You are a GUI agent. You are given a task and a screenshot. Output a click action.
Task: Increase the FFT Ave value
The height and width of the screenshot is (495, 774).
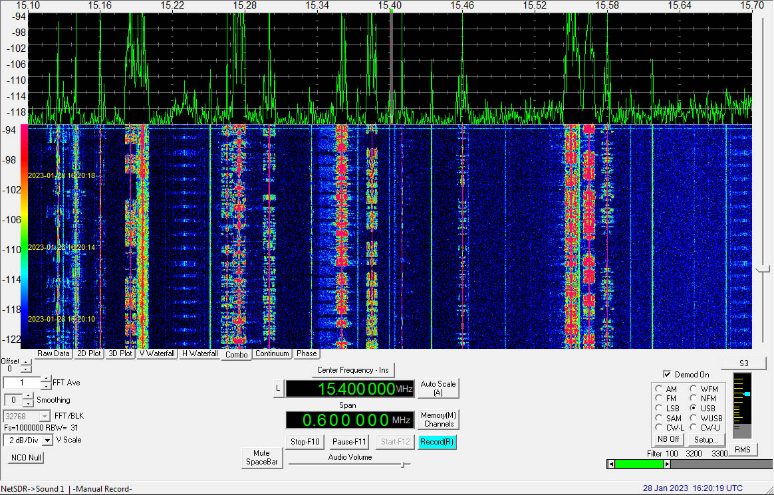[x=46, y=379]
